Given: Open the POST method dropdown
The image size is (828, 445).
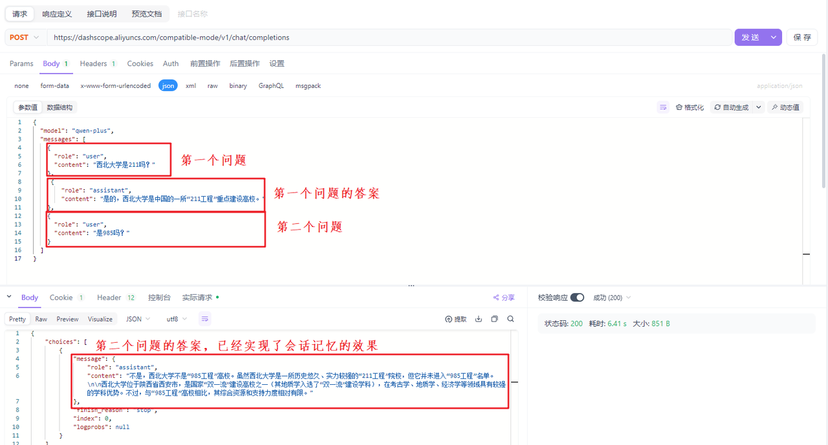Looking at the screenshot, I should pos(24,37).
